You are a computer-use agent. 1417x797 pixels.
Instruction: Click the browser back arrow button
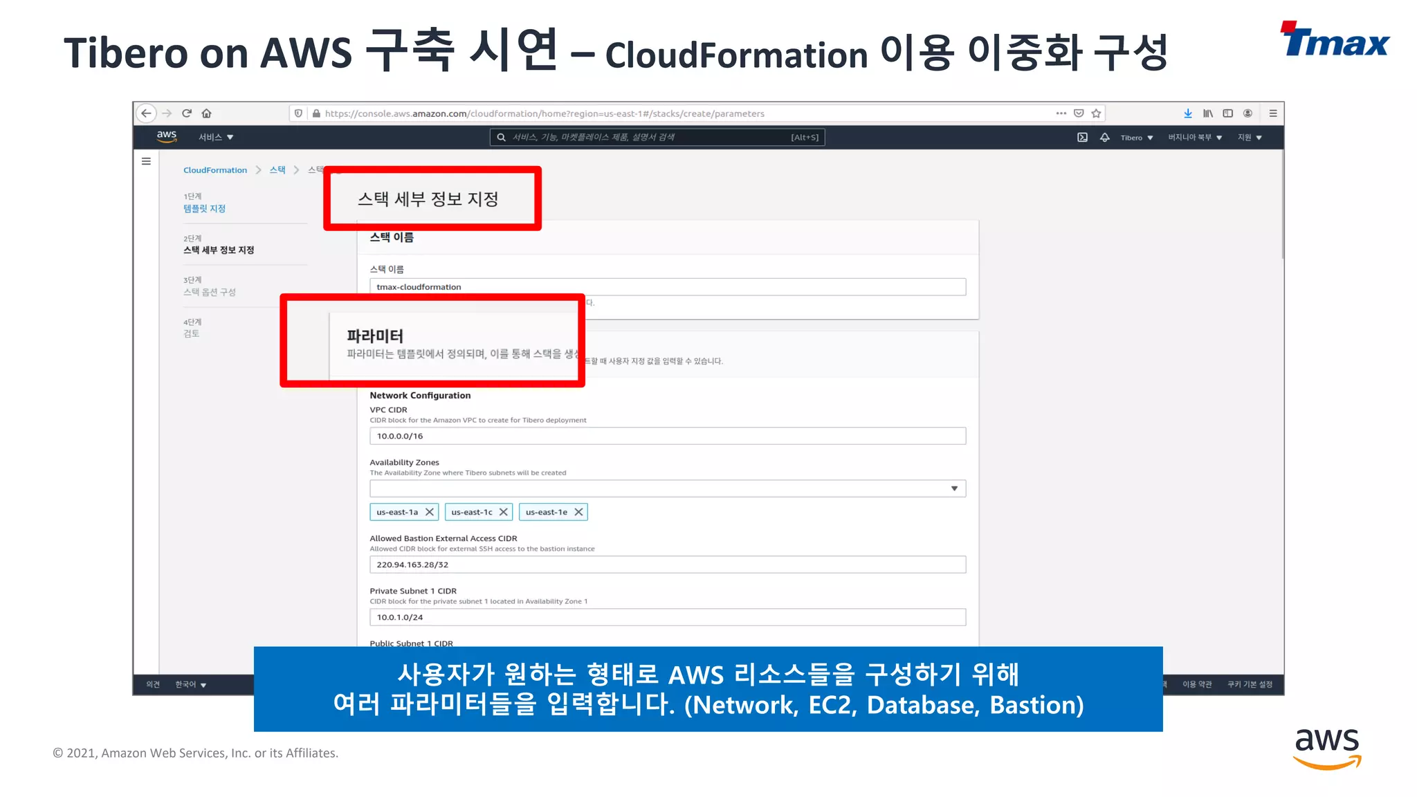(x=146, y=113)
